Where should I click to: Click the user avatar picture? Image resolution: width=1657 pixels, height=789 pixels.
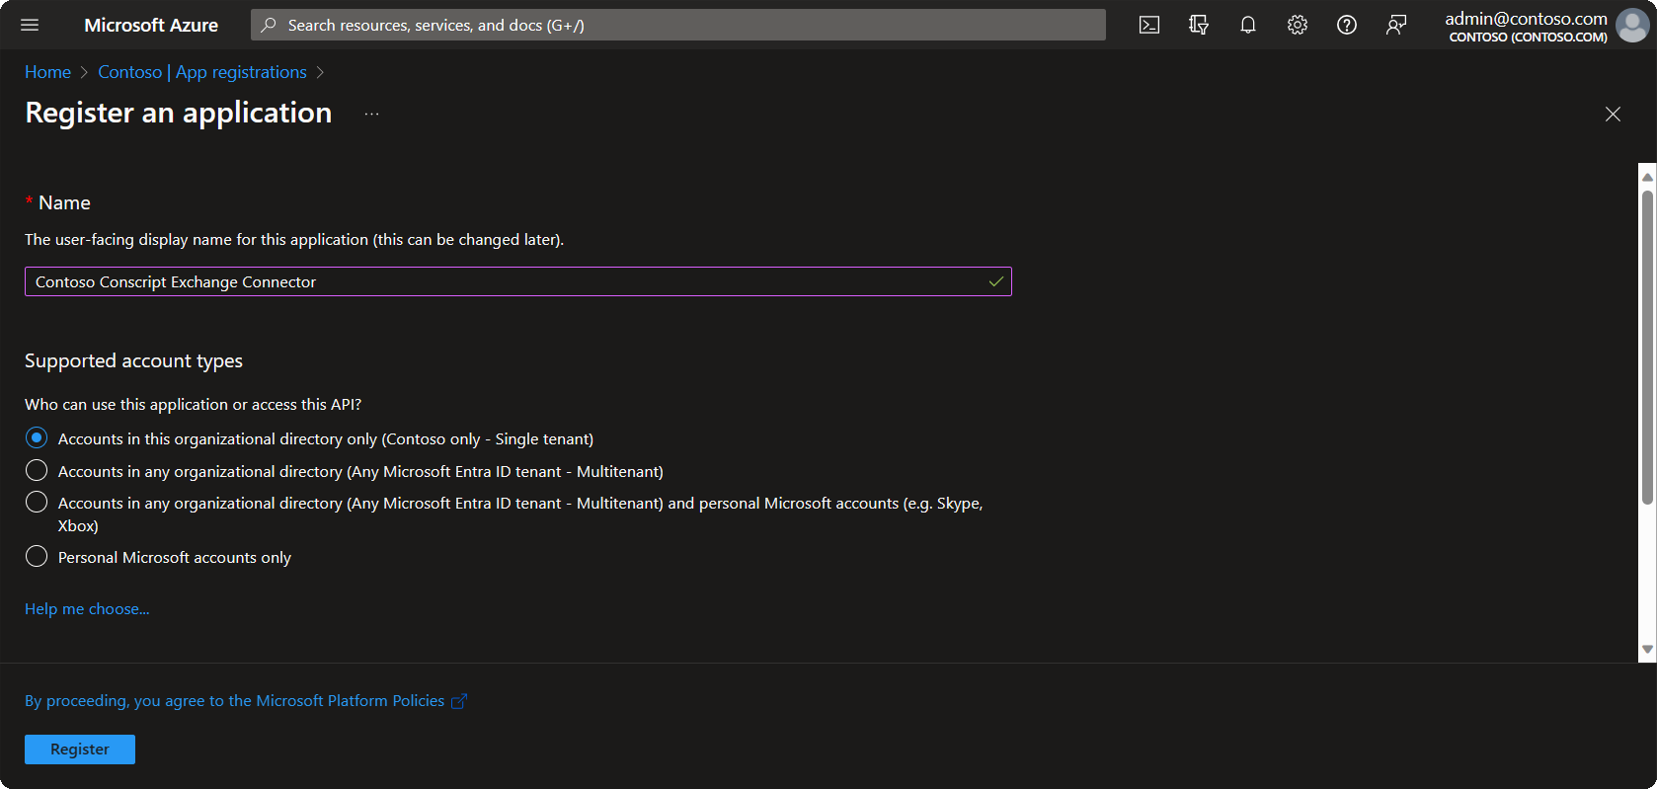(1632, 26)
